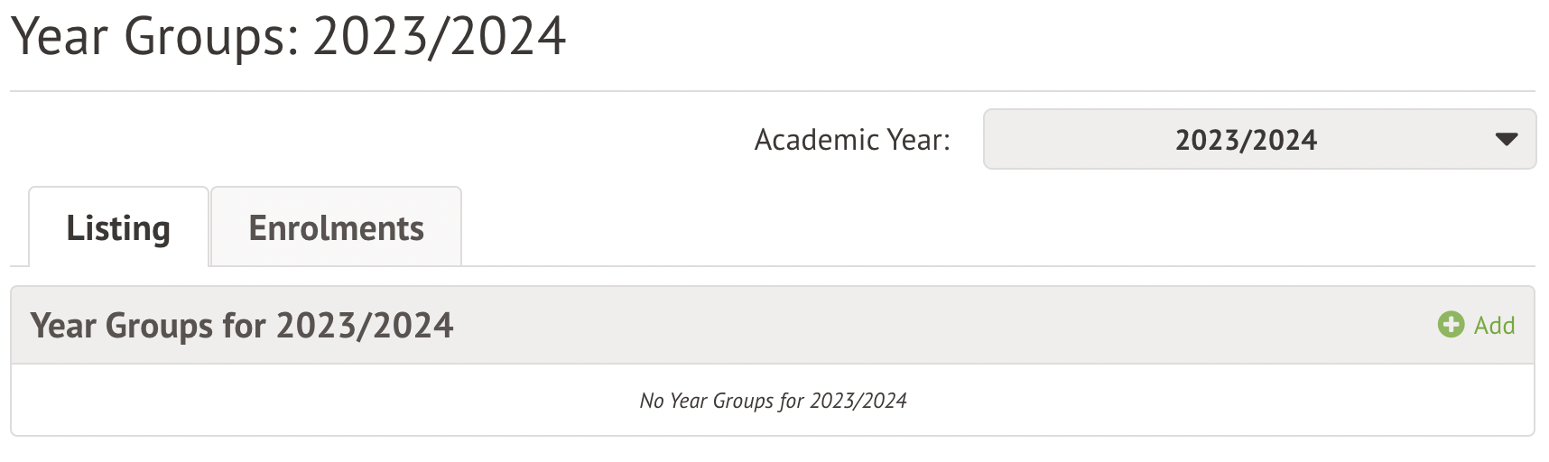The height and width of the screenshot is (462, 1549).
Task: View year group enrolments
Action: click(x=336, y=228)
